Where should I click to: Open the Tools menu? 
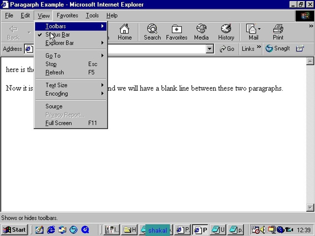click(x=93, y=15)
